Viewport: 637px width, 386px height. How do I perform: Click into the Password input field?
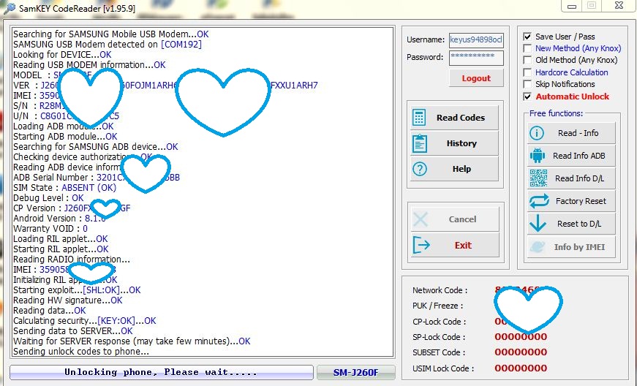[476, 58]
